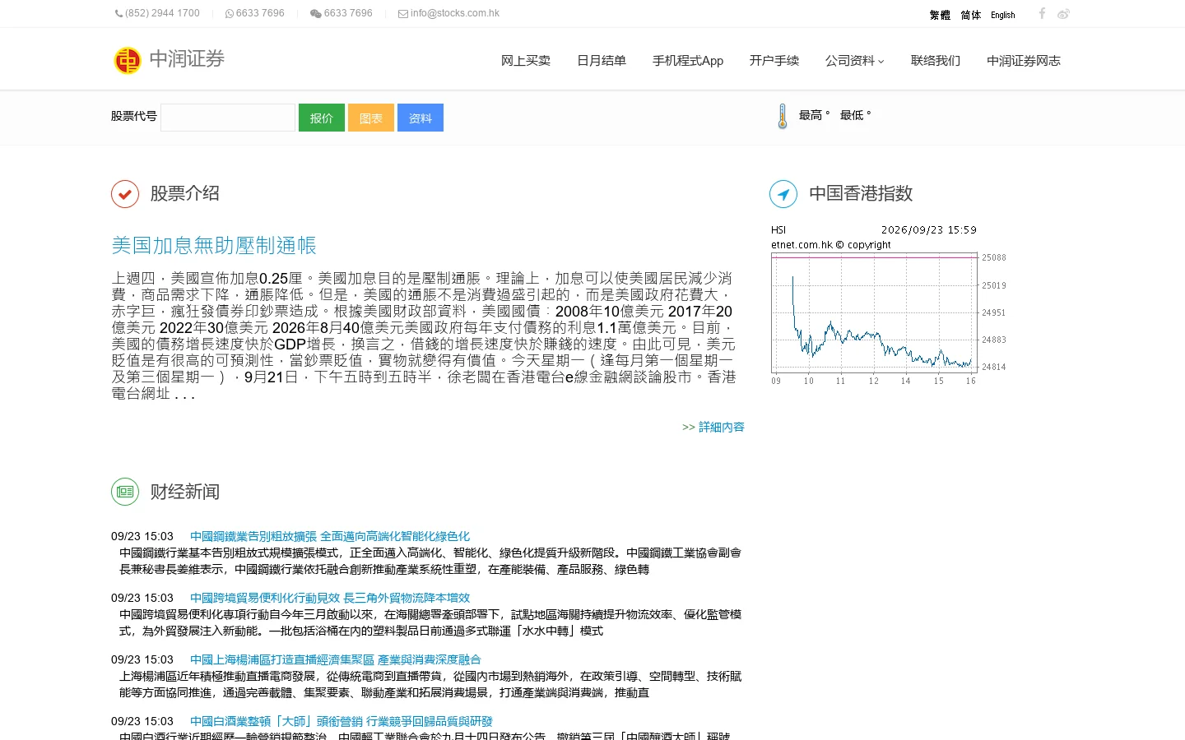Open the Weibo icon in the top bar
Image resolution: width=1185 pixels, height=740 pixels.
[x=1063, y=14]
